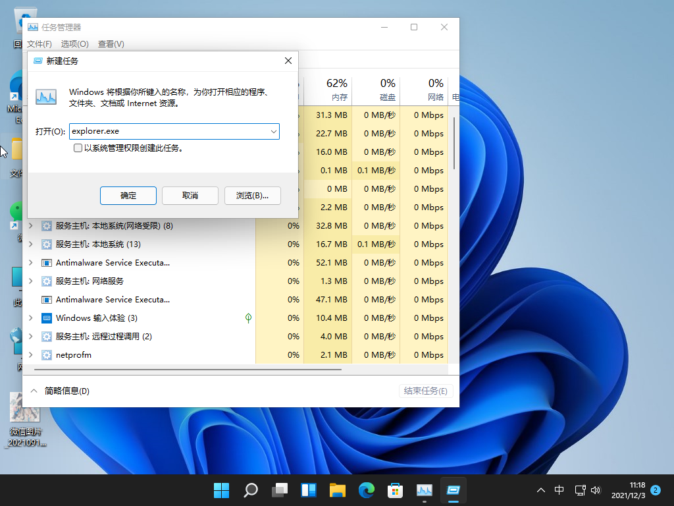674x506 pixels.
Task: Launch Microsoft Edge from the taskbar
Action: 366,490
